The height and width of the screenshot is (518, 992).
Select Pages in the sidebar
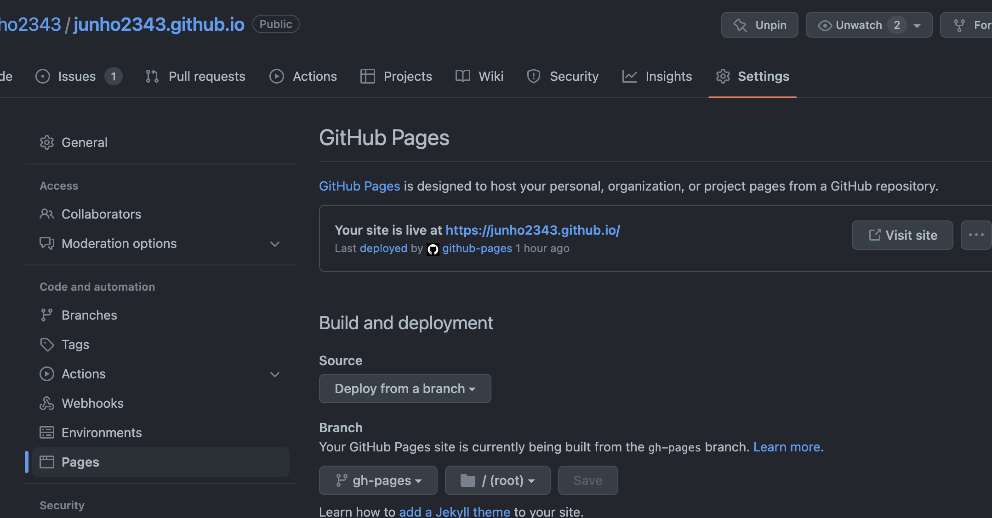coord(160,462)
